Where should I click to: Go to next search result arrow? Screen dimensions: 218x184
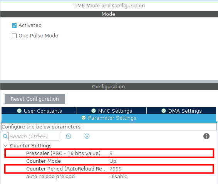pyautogui.click(x=87, y=136)
